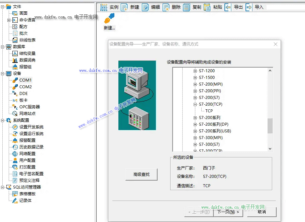Open OPC服务器 in the device tree
305x222 pixels.
click(29, 107)
